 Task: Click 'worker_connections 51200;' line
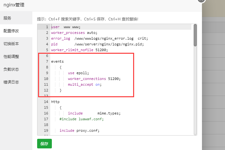[x=94, y=79]
